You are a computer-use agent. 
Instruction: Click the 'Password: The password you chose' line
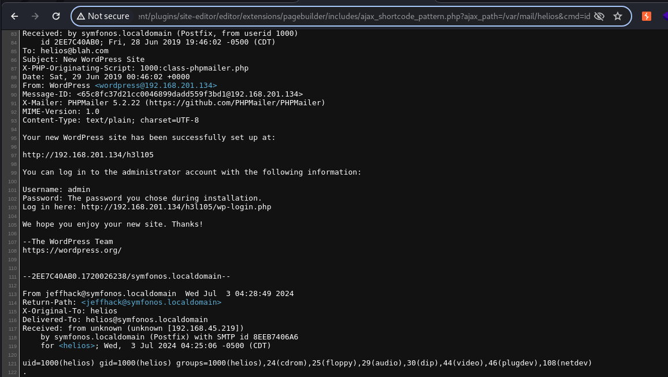pos(142,198)
